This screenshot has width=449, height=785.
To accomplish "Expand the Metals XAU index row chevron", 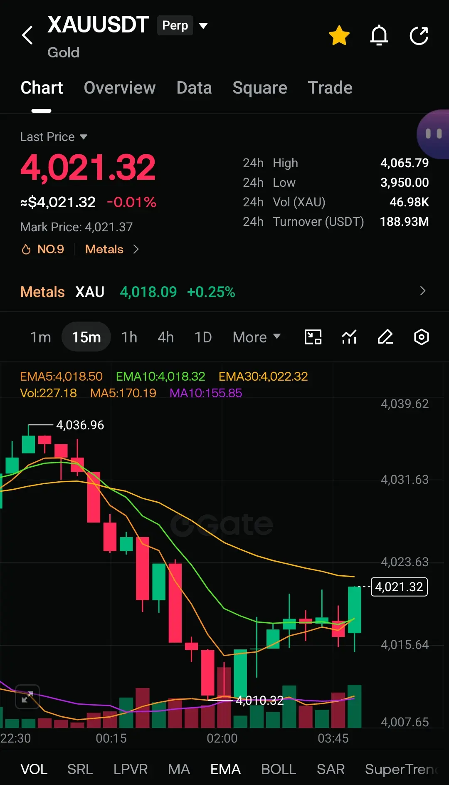I will [x=423, y=291].
